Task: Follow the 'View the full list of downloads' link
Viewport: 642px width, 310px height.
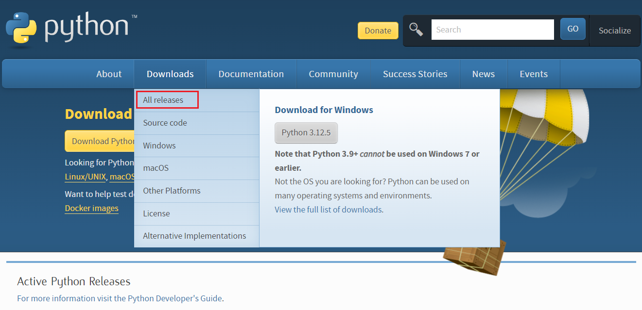Action: tap(328, 210)
